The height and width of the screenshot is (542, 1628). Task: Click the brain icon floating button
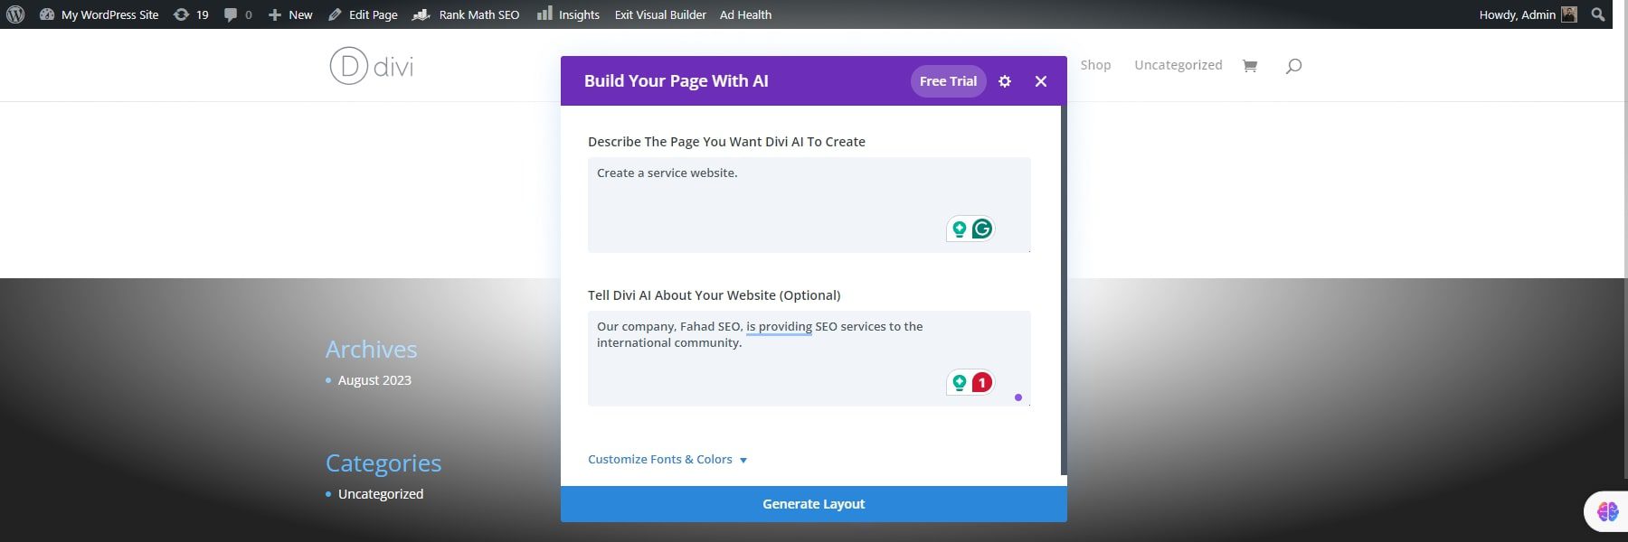click(1607, 511)
